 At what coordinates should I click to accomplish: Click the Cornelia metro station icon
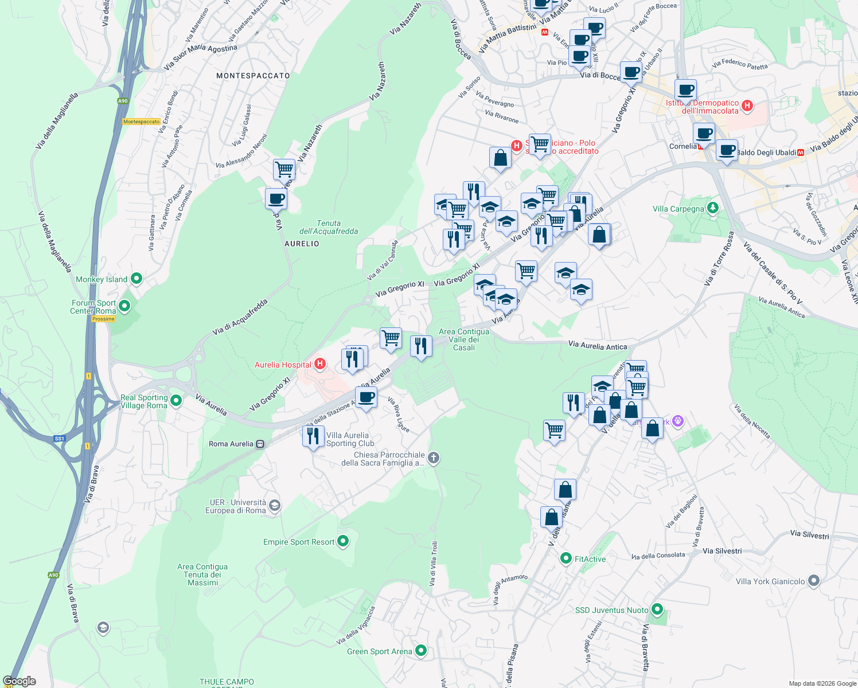701,147
